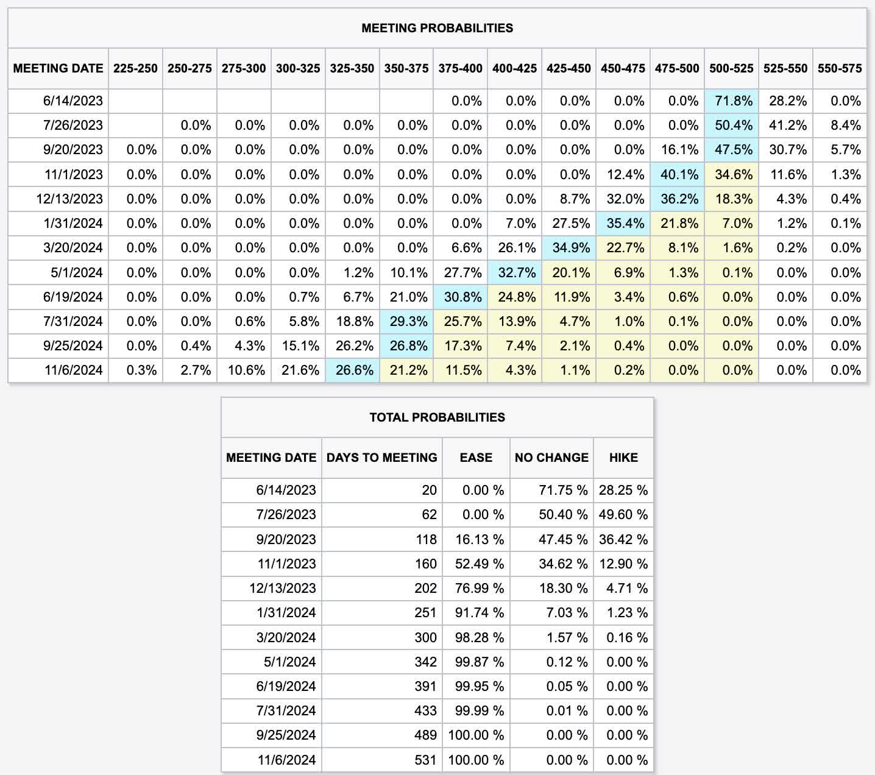The width and height of the screenshot is (875, 775).
Task: Click the TOTAL PROBABILITIES title
Action: [437, 417]
